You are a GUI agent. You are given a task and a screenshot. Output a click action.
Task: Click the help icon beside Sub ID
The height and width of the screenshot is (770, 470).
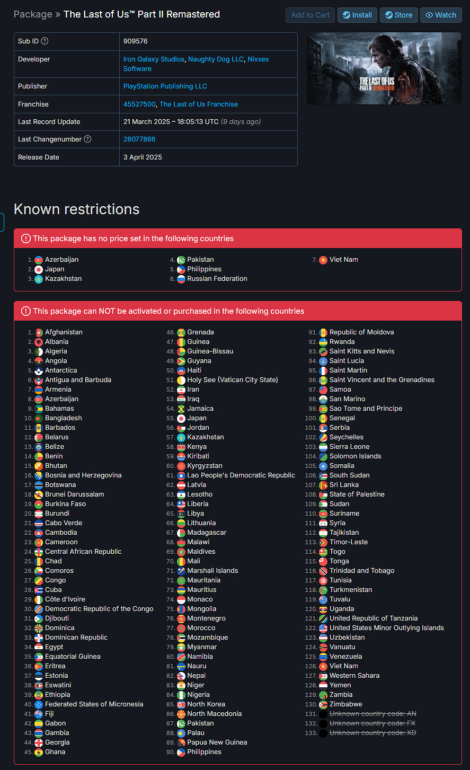tap(45, 41)
